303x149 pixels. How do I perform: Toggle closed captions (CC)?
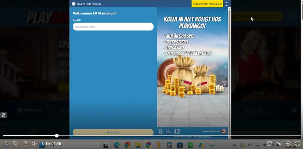(269, 144)
